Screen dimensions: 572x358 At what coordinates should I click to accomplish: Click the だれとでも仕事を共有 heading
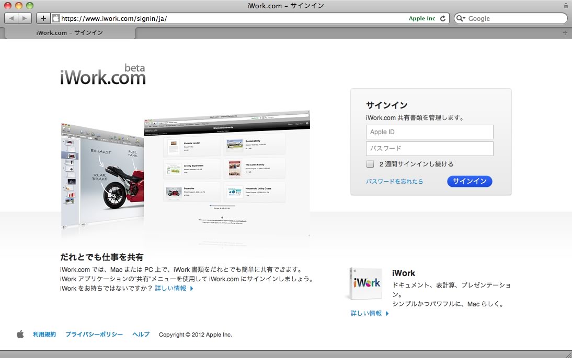point(101,257)
